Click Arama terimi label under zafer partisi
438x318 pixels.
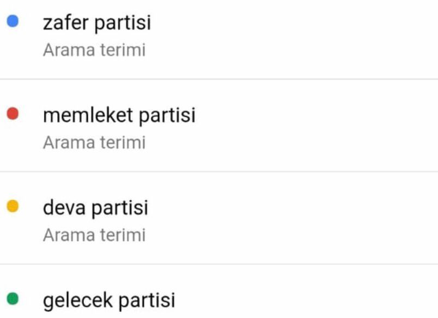tap(94, 50)
